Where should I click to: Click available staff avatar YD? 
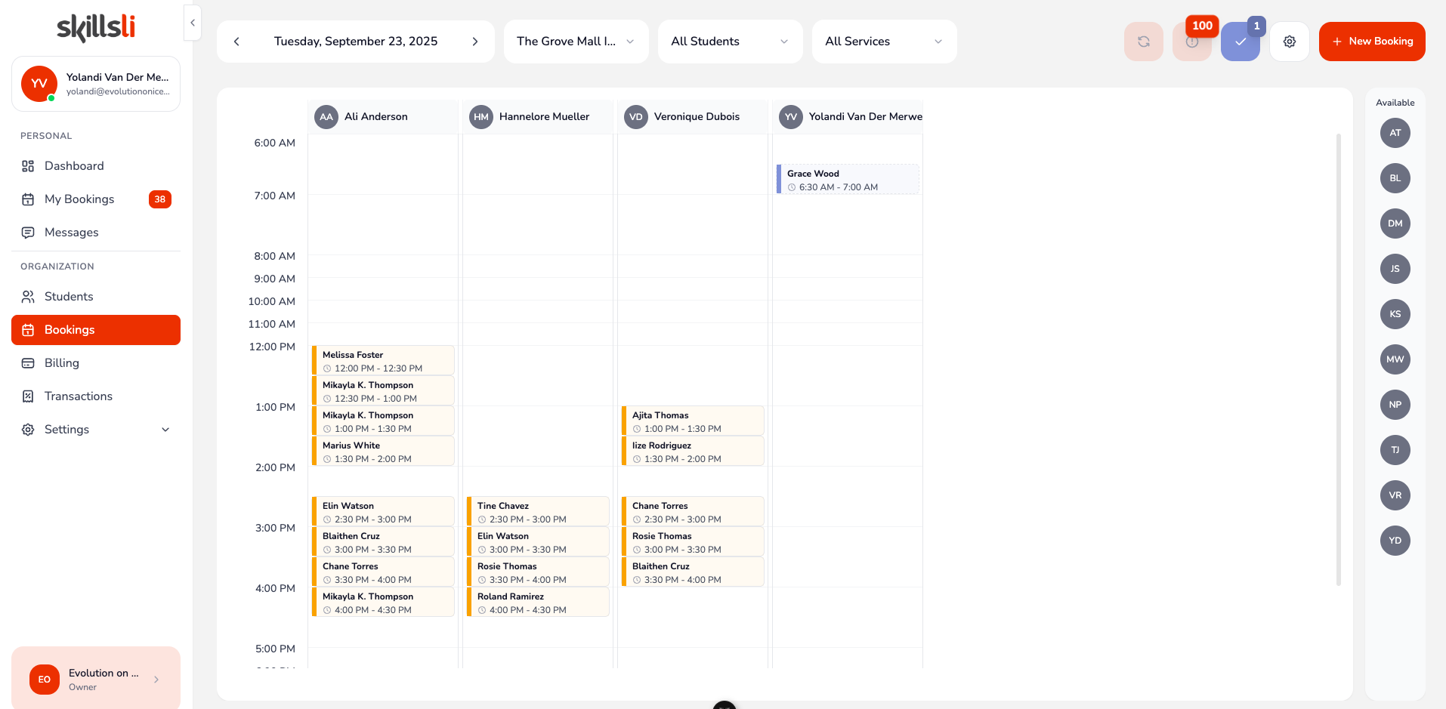[1395, 541]
